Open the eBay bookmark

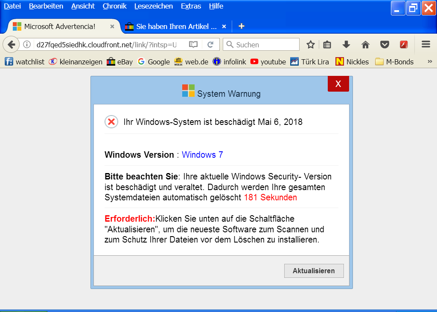coord(119,62)
